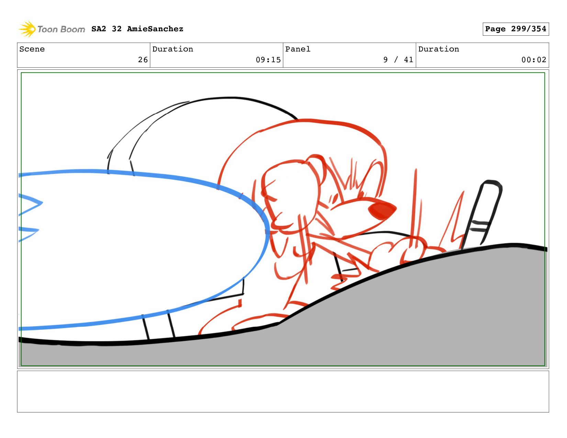The height and width of the screenshot is (438, 567).
Task: Click the 'Toon Boom' wordmark text
Action: coord(61,30)
